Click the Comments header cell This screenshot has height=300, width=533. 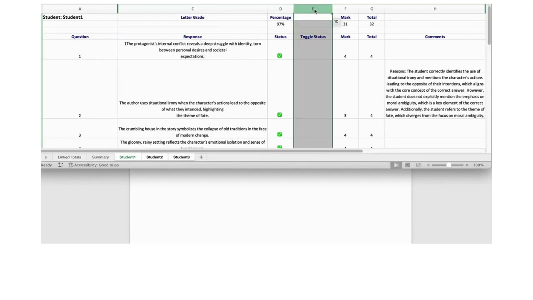(x=435, y=37)
